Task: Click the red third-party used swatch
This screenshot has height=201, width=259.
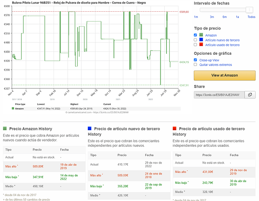Action: click(201, 44)
